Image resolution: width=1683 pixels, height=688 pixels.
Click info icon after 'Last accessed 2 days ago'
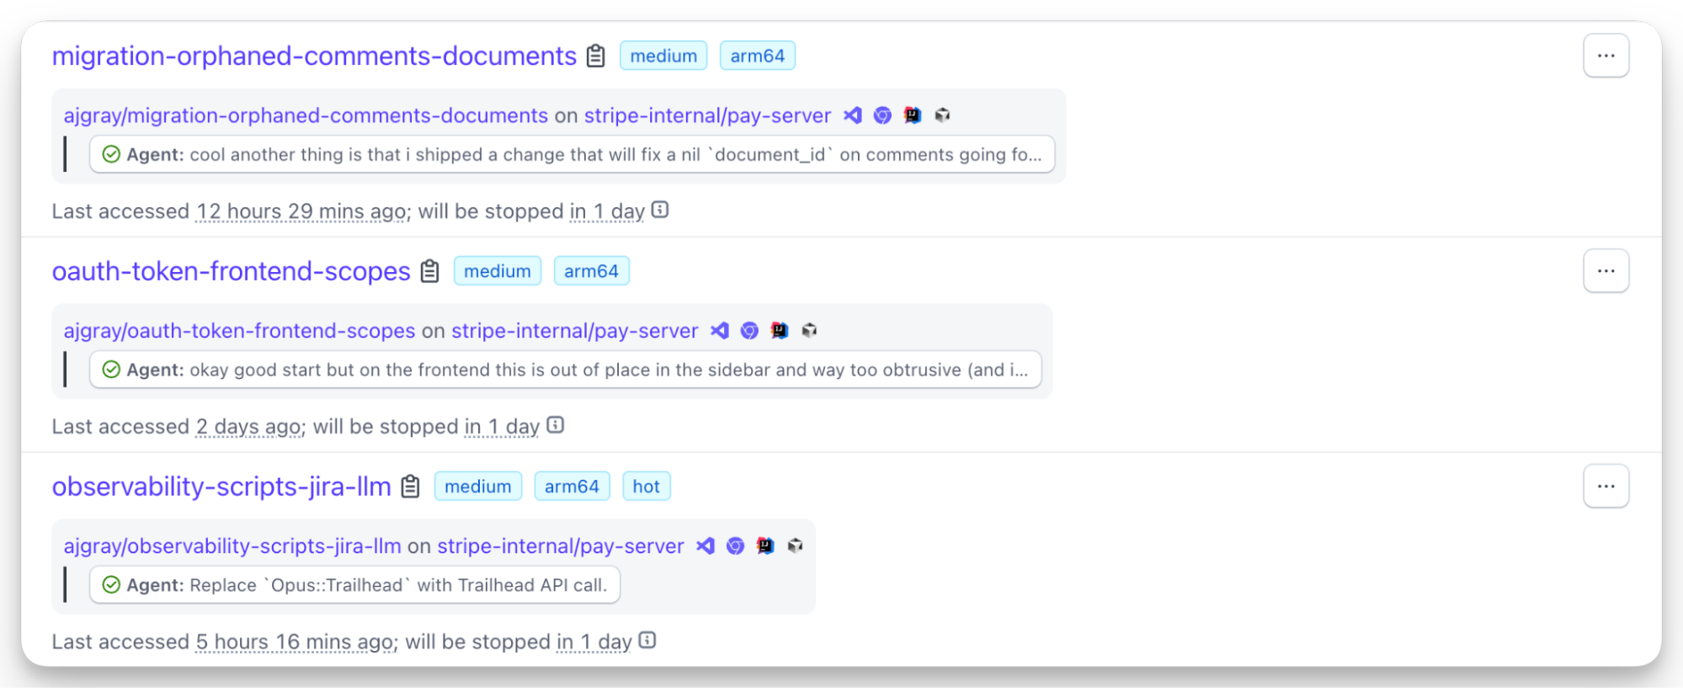[556, 425]
